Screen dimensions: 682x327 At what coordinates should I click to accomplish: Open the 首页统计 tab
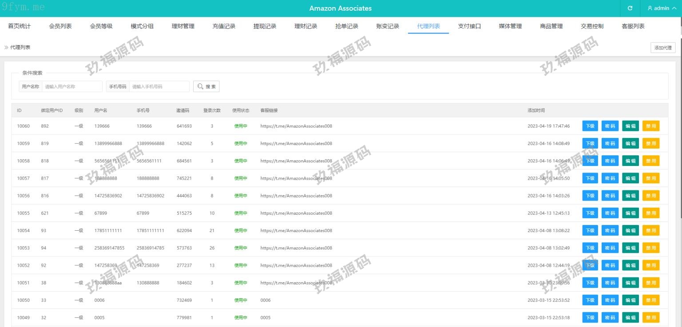[20, 26]
